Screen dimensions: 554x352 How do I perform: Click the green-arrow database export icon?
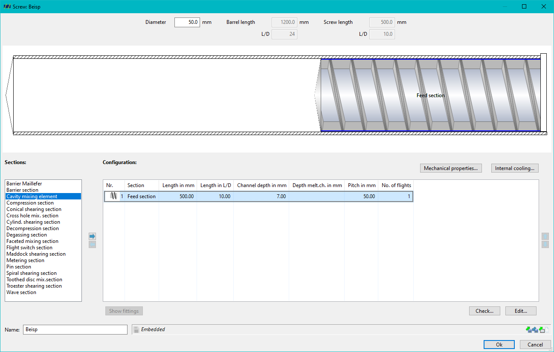[542, 329]
